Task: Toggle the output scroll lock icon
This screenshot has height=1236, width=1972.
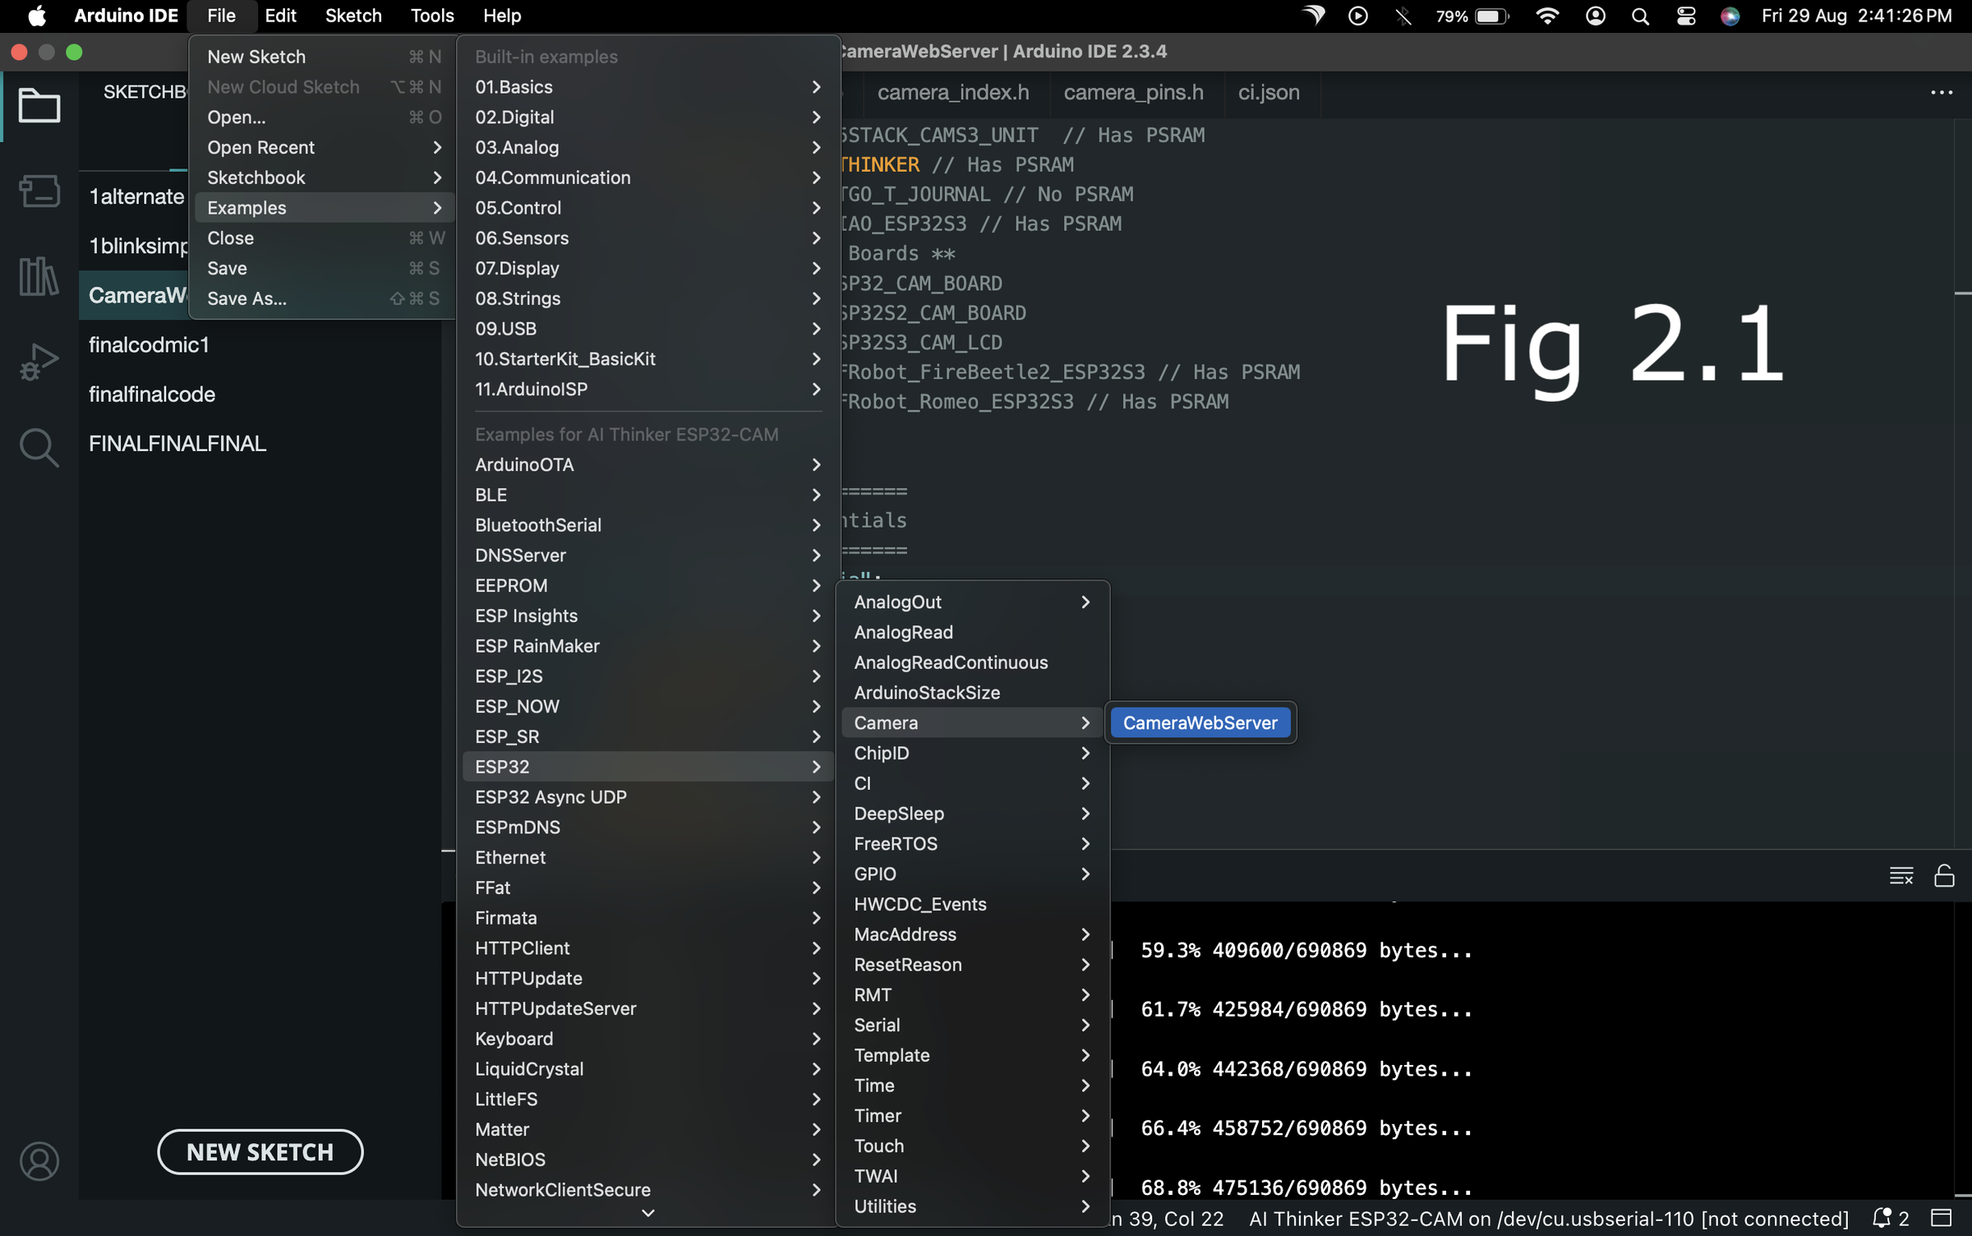Action: click(x=1944, y=875)
